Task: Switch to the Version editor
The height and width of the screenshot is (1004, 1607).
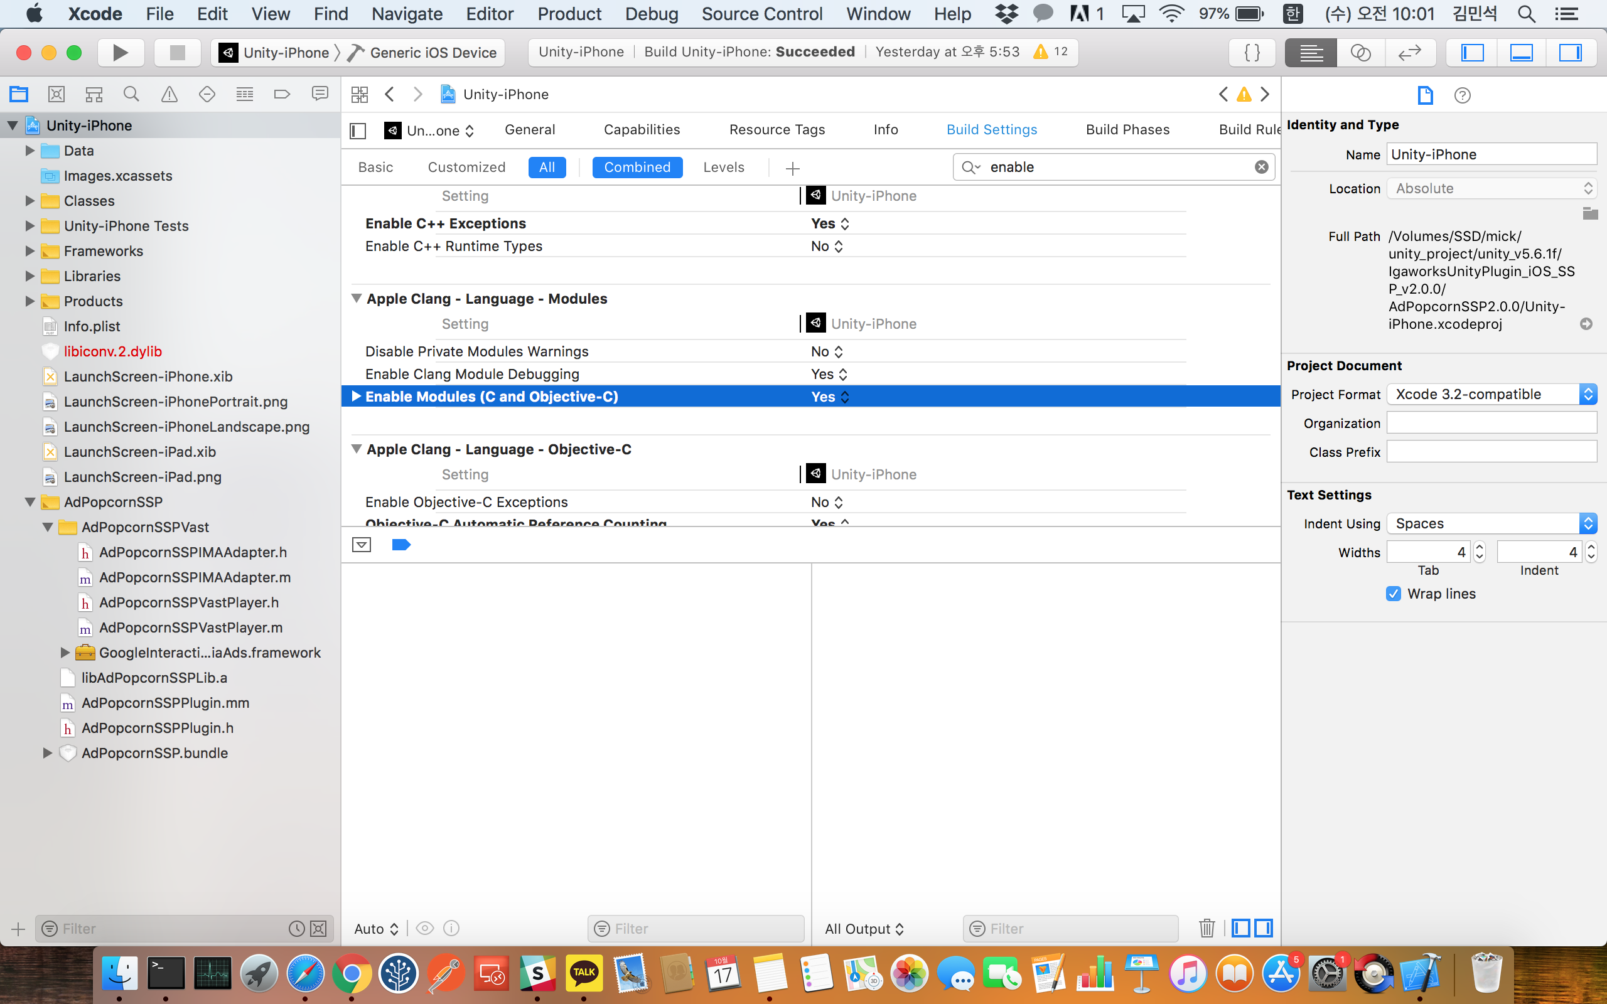Action: point(1410,53)
